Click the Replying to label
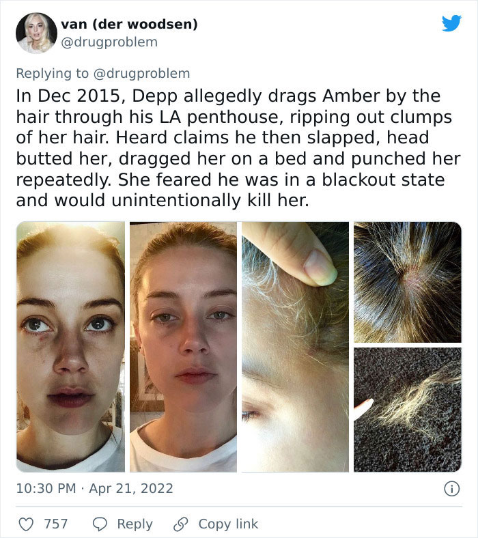 52,74
